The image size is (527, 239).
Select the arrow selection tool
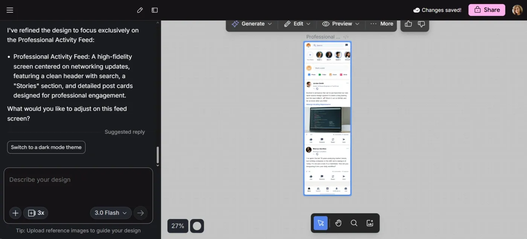[x=320, y=223]
